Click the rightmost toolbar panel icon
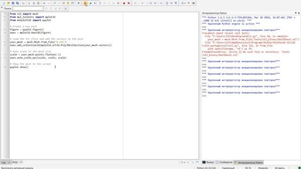 click(193, 3)
